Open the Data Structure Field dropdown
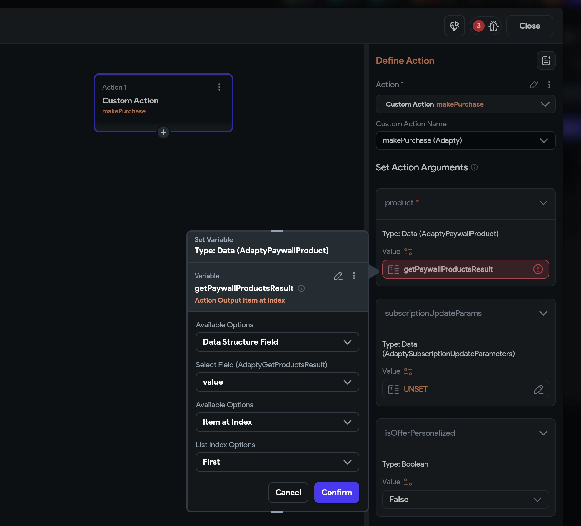The height and width of the screenshot is (526, 581). click(277, 342)
